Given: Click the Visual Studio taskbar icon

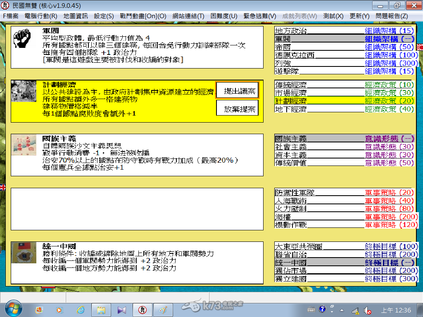Looking at the screenshot, I should [x=121, y=310].
